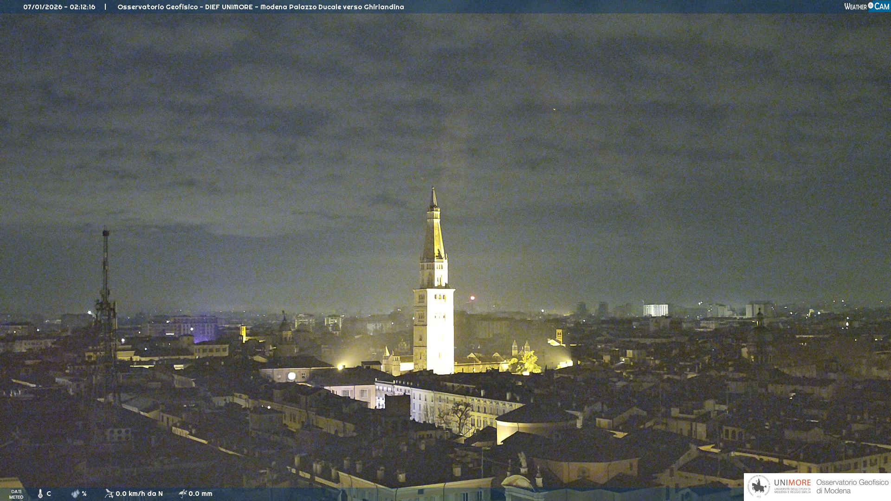Click the bright white high-rise on the horizon
891x501 pixels.
[x=655, y=310]
